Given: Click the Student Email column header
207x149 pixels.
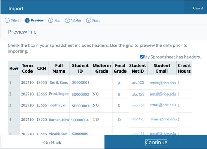Looking at the screenshot, I should click(162, 68).
